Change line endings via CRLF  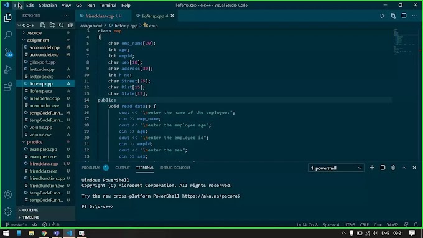364,224
